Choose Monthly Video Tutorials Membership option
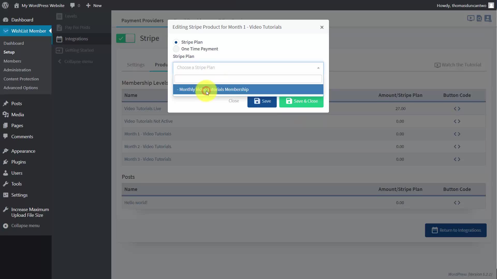This screenshot has height=279, width=497. coord(248,89)
